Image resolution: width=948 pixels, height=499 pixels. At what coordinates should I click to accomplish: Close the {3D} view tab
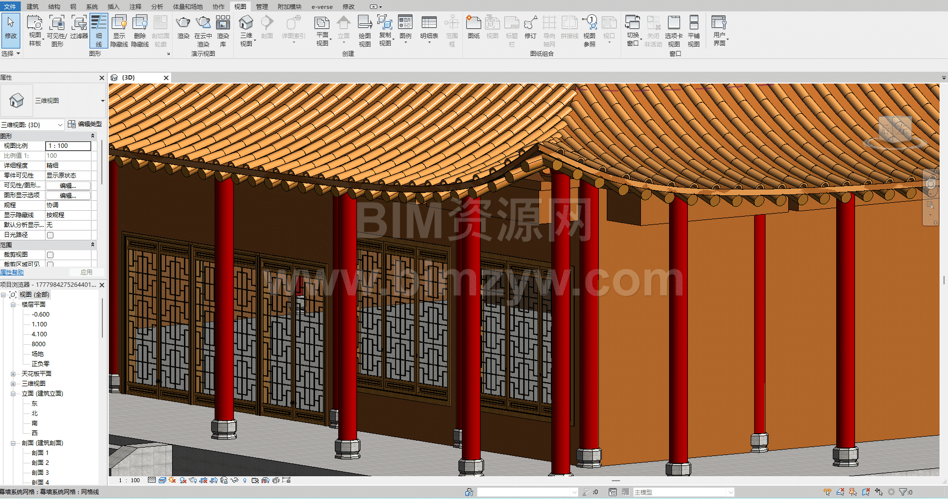tap(166, 78)
